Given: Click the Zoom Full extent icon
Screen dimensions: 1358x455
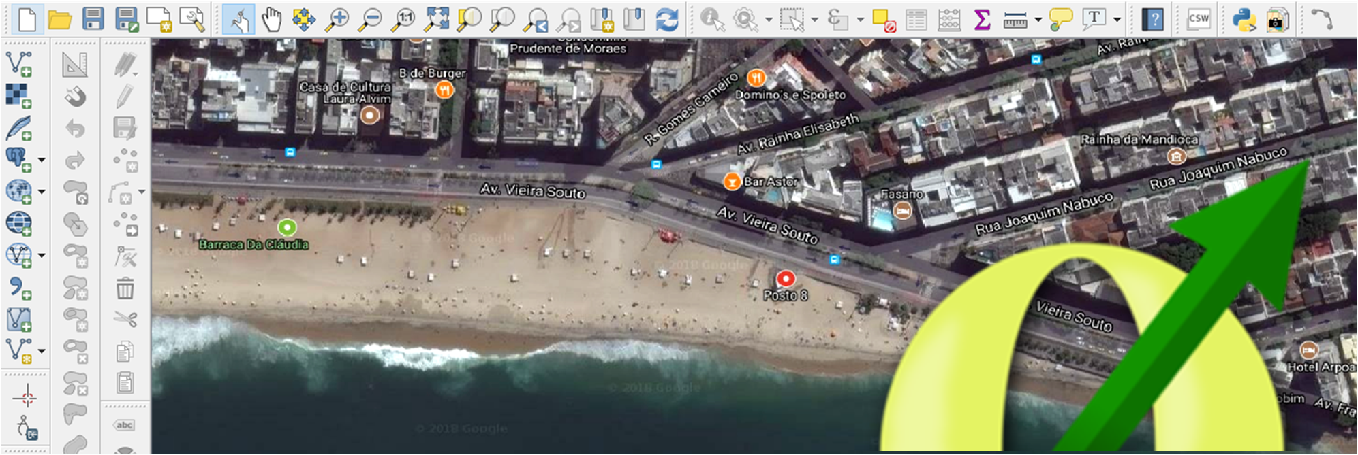Looking at the screenshot, I should pos(436,19).
